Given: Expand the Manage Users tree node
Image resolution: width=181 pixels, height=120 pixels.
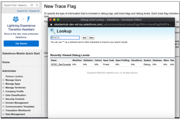Looking at the screenshot, I should click(4, 80).
